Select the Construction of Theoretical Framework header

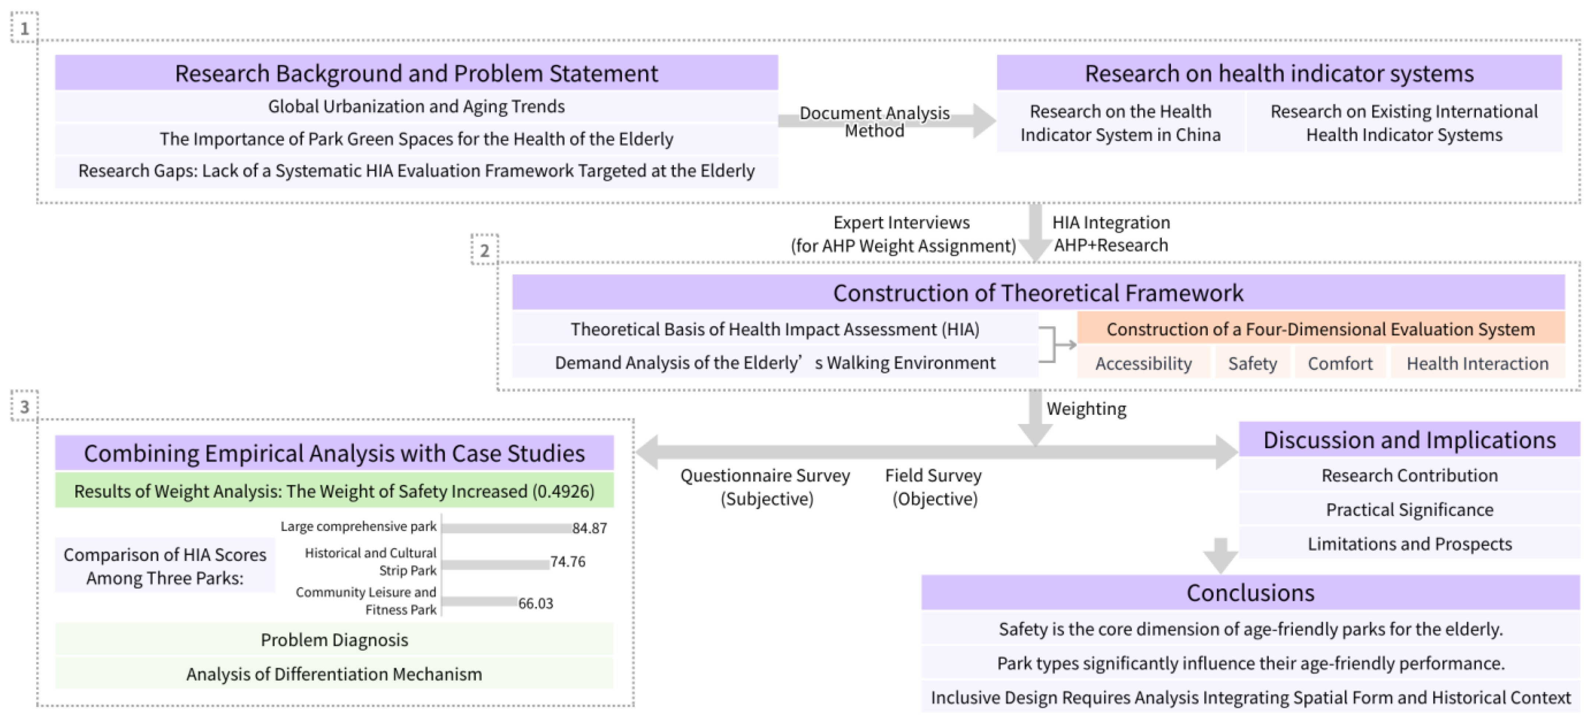(x=1038, y=292)
